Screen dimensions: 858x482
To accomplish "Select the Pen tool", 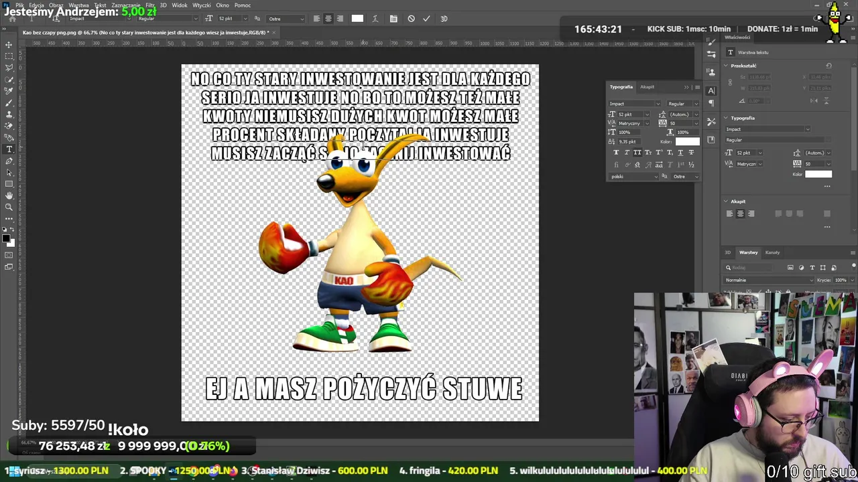I will pos(9,161).
